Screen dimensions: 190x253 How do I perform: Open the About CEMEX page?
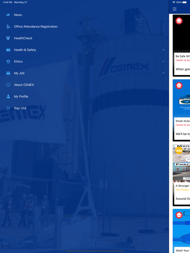24,85
